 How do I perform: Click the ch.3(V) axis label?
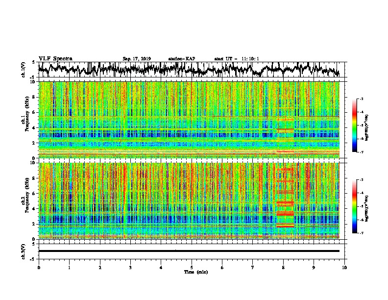(x=24, y=251)
